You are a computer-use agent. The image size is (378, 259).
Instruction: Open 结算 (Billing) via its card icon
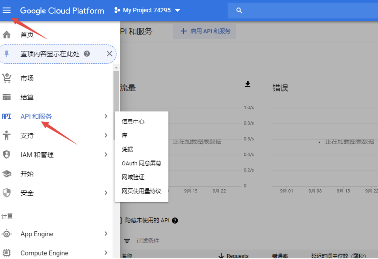(7, 97)
